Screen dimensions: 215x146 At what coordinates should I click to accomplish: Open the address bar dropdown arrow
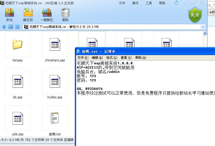[x=203, y=27]
